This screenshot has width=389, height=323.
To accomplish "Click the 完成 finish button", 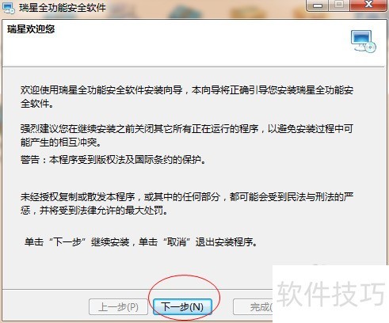I will tap(253, 307).
